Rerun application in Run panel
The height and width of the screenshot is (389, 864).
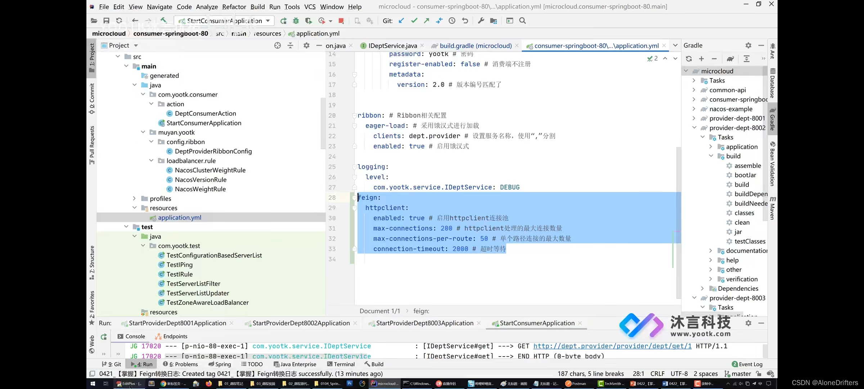point(104,337)
